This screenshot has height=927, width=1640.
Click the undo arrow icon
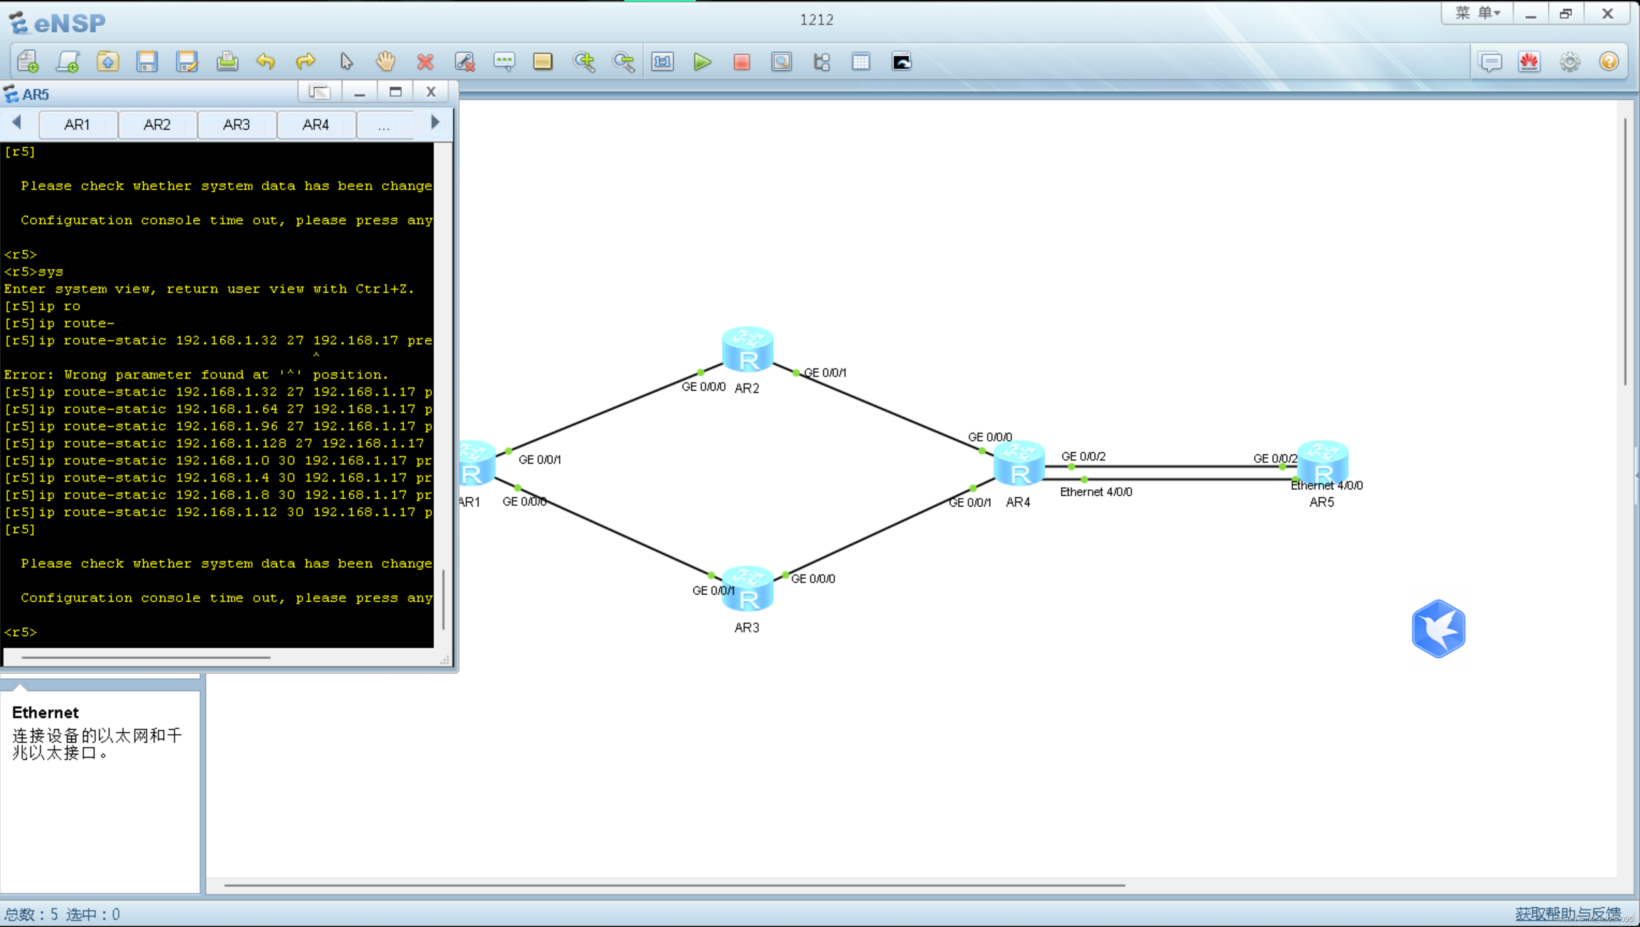point(266,62)
